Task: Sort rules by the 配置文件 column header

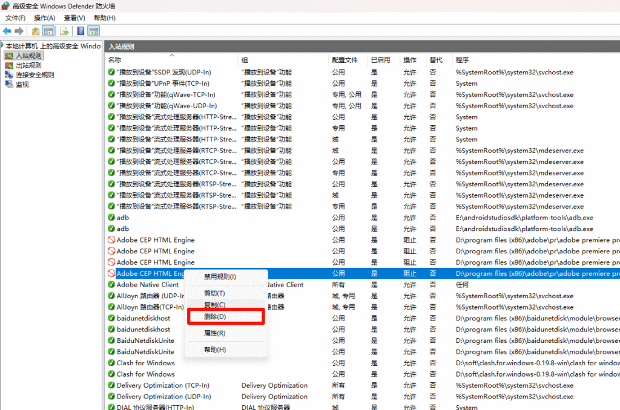Action: (345, 60)
